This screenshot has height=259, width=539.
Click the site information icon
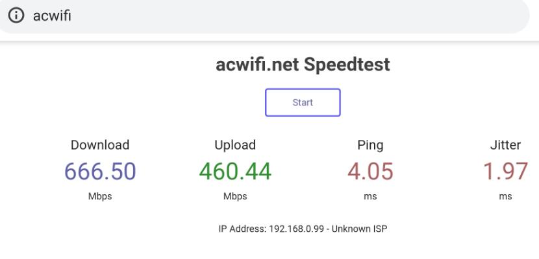[x=16, y=16]
